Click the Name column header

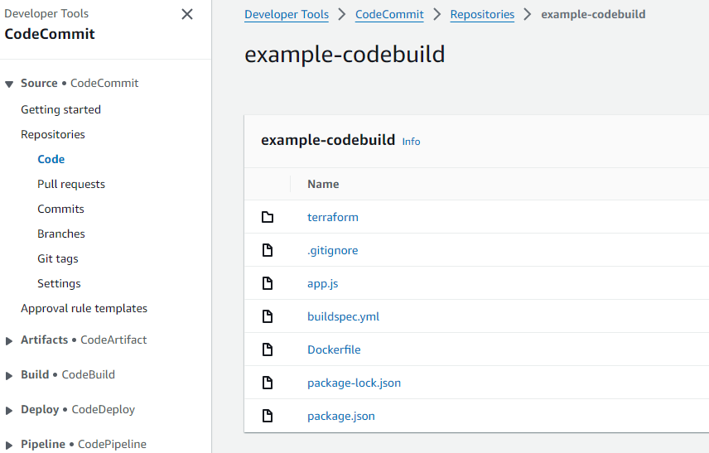[323, 184]
